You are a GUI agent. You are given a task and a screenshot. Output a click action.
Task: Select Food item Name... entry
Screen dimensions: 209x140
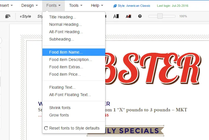pyautogui.click(x=74, y=52)
